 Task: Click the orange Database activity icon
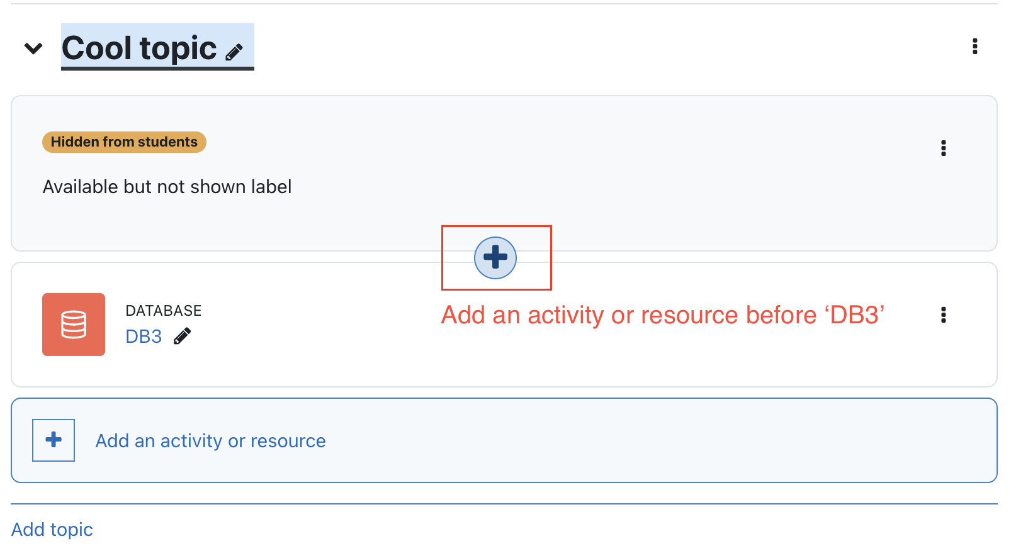[74, 325]
